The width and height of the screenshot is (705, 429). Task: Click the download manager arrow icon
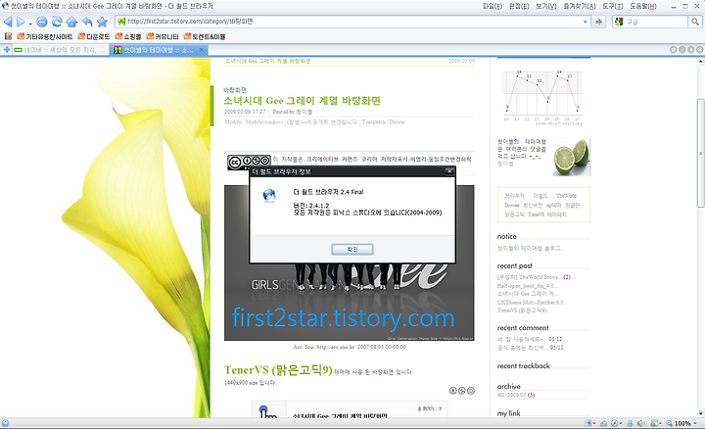(x=630, y=423)
